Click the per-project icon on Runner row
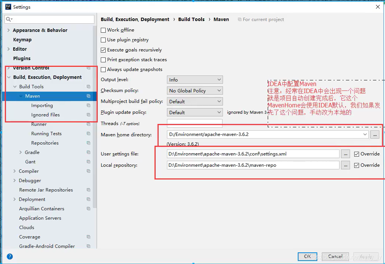Screen dimensions: 385x264 coord(88,124)
